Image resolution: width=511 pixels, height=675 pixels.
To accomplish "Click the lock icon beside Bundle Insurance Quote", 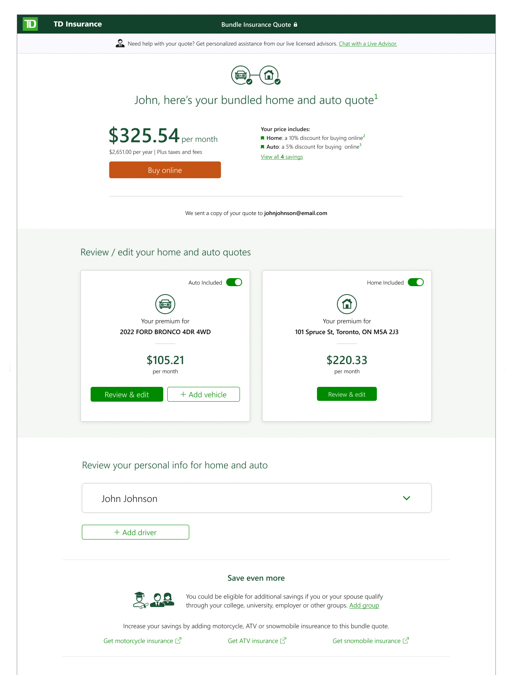I will pyautogui.click(x=295, y=24).
